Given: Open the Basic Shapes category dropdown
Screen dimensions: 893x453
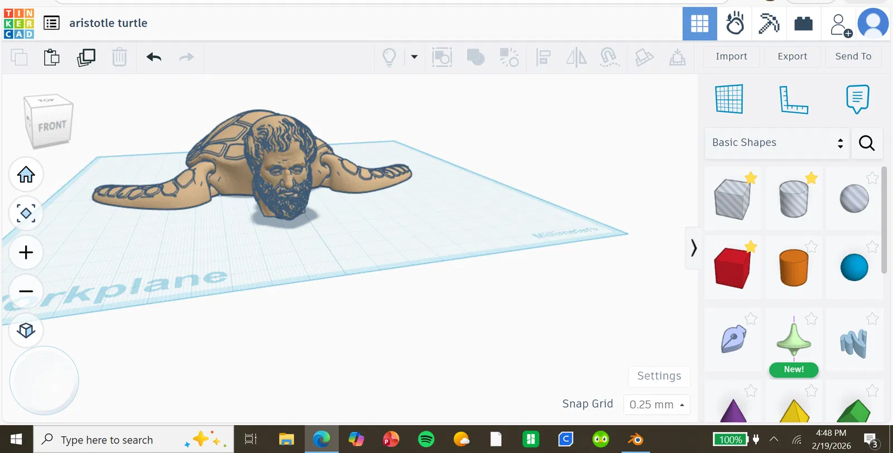Looking at the screenshot, I should tap(777, 143).
